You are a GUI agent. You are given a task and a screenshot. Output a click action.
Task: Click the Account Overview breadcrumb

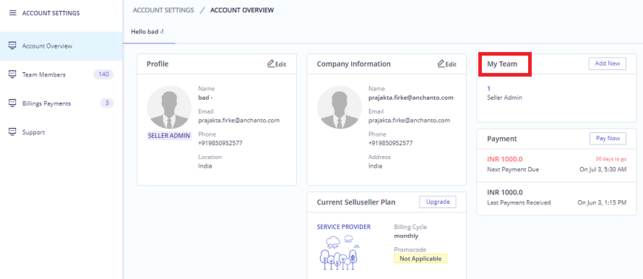pos(242,10)
